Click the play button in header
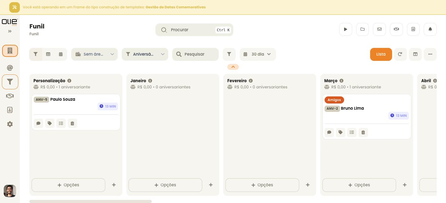The width and height of the screenshot is (446, 203). click(346, 29)
